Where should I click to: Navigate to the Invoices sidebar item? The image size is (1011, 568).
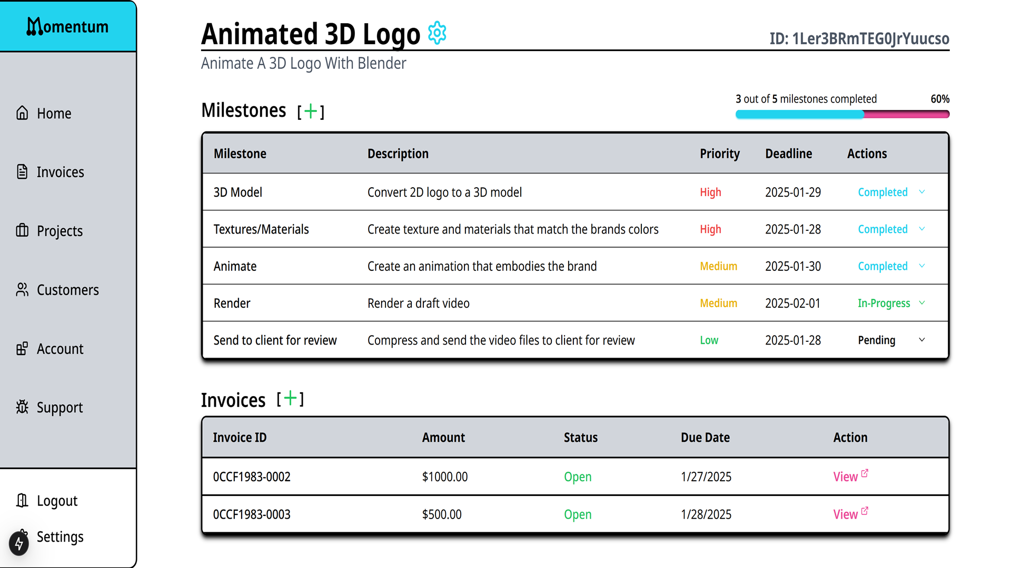coord(60,172)
